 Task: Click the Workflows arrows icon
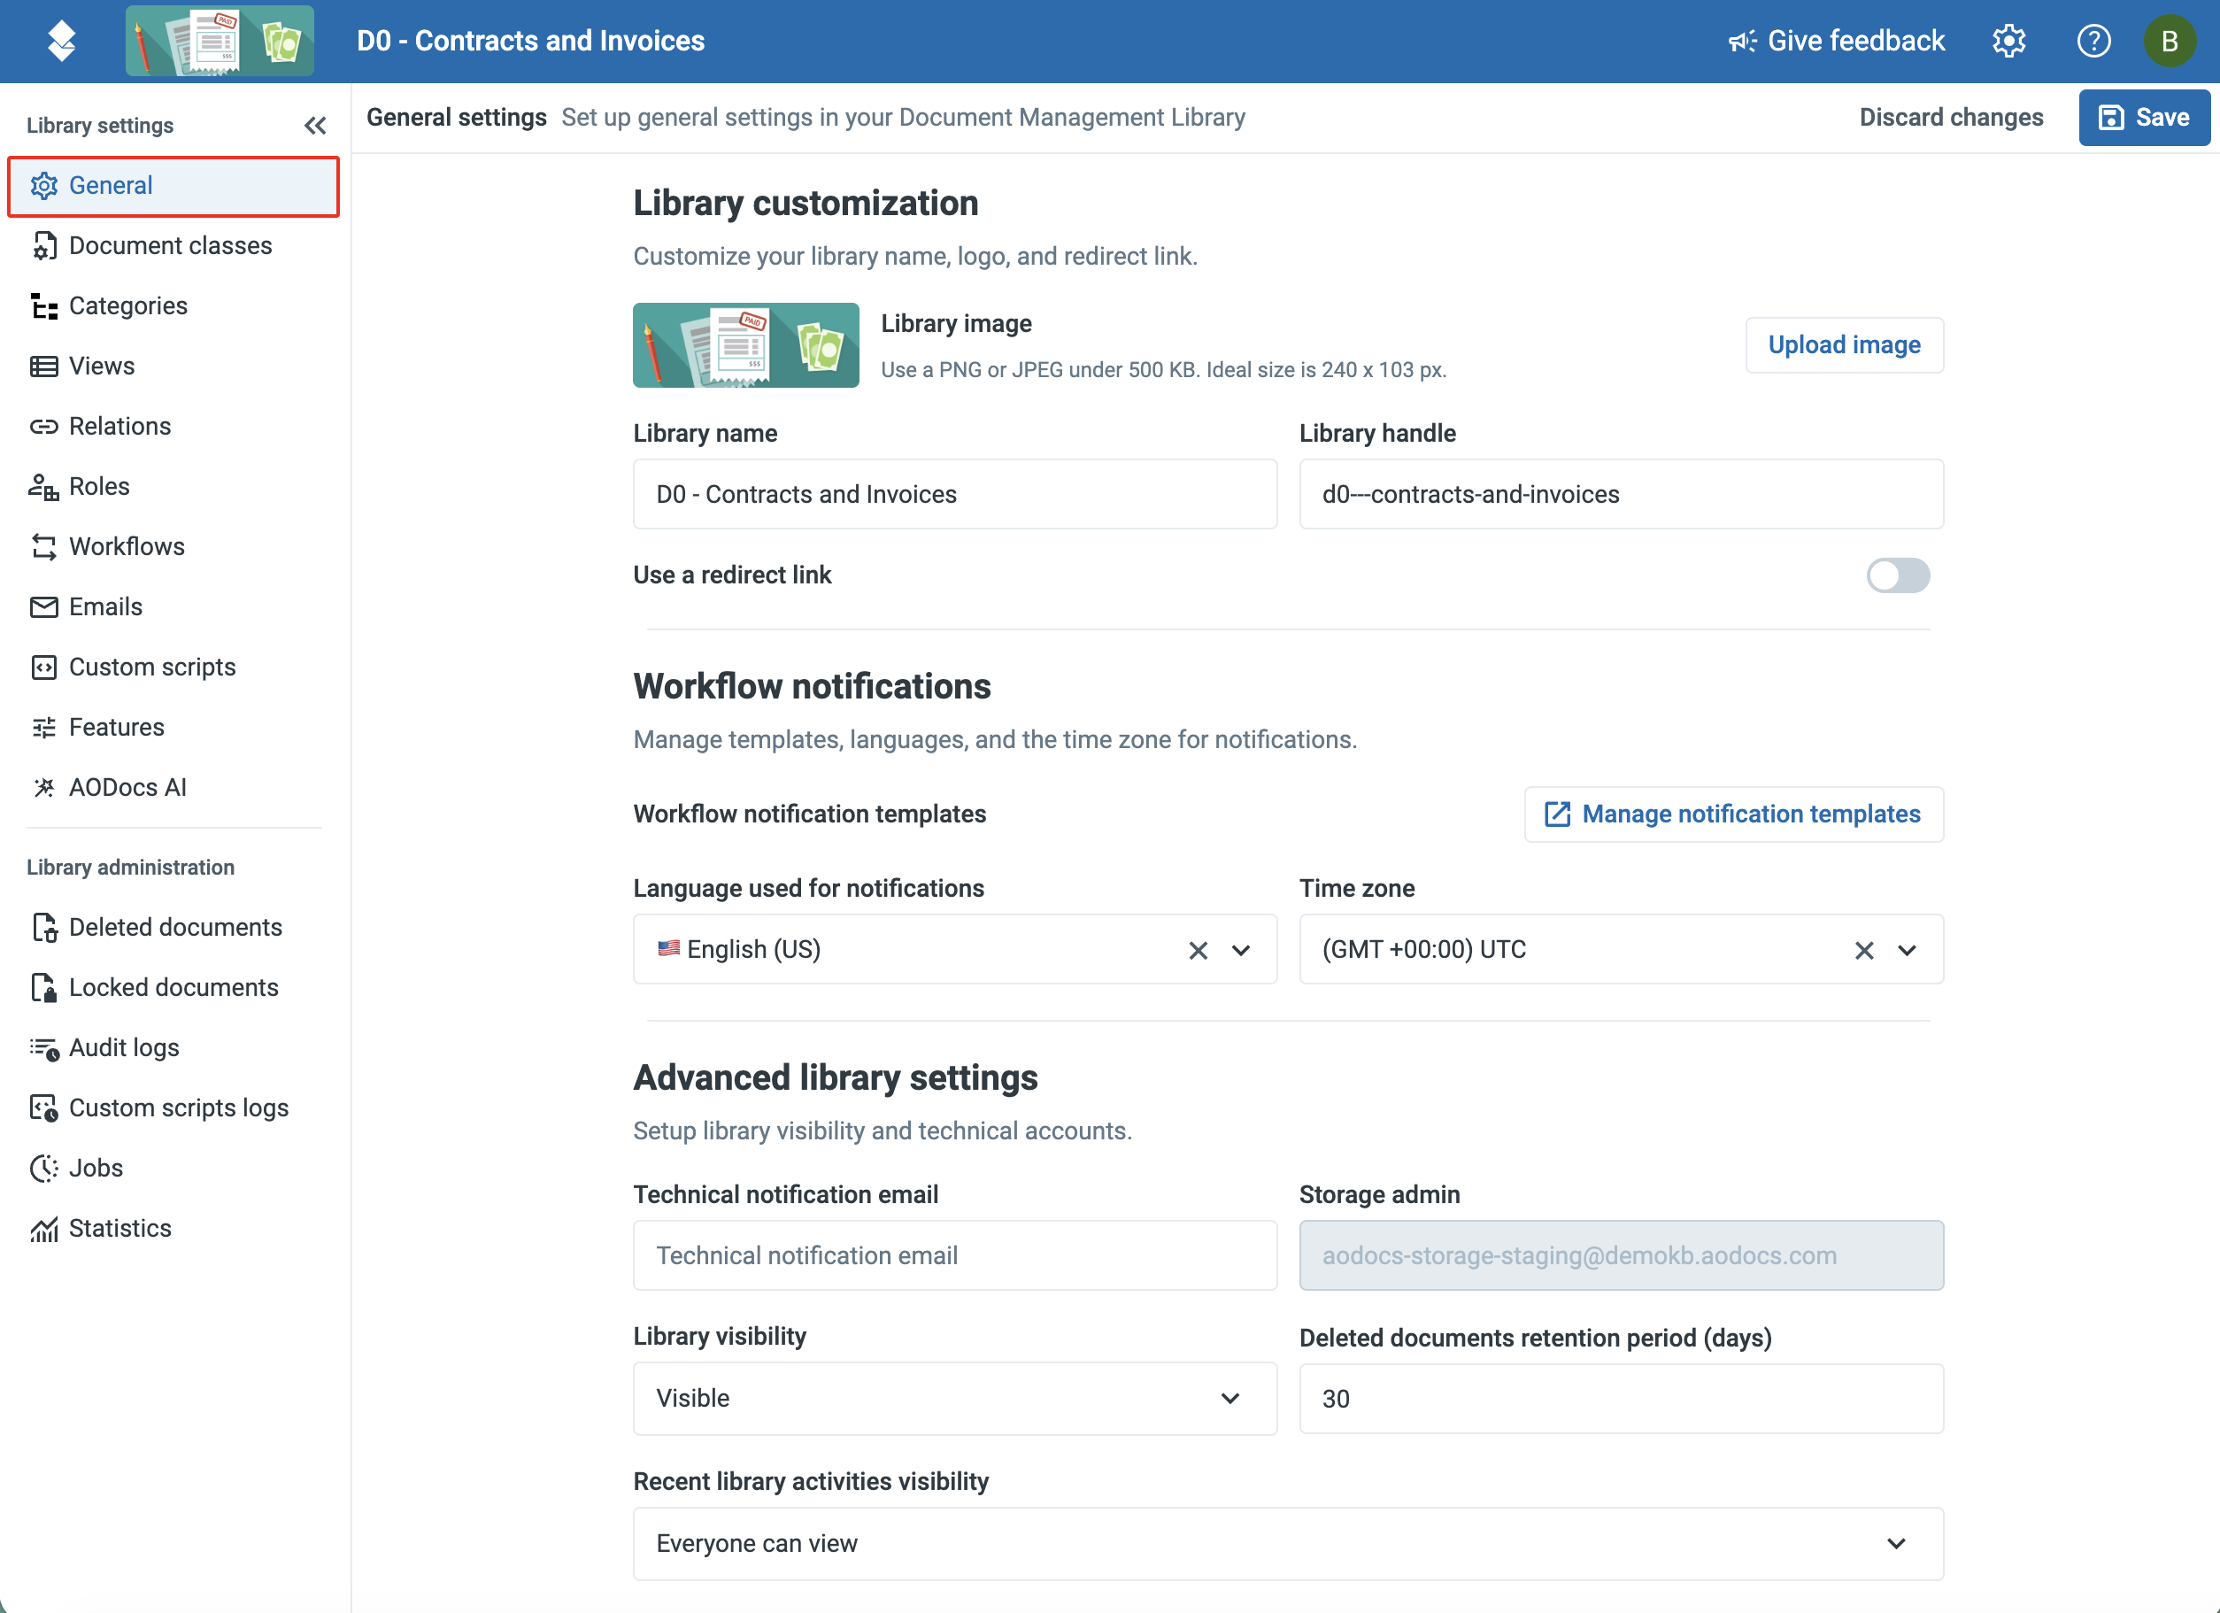click(x=44, y=547)
